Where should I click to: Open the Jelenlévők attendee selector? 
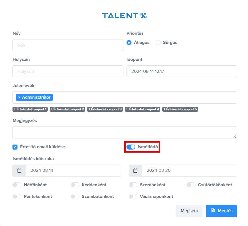coord(144,97)
